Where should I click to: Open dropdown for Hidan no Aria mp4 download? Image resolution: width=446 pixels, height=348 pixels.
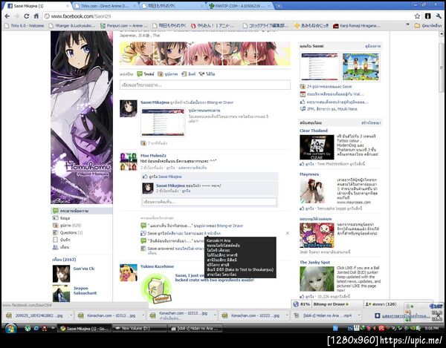pos(359,315)
